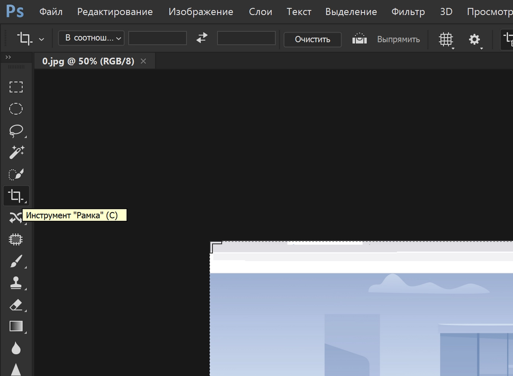Viewport: 513px width, 376px height.
Task: Open the Текст menu
Action: tap(299, 12)
